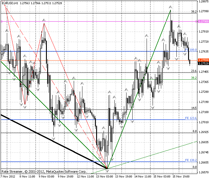Select the orange horizontal line at 1.27558
Screen dimensions: 209x179
[99, 61]
